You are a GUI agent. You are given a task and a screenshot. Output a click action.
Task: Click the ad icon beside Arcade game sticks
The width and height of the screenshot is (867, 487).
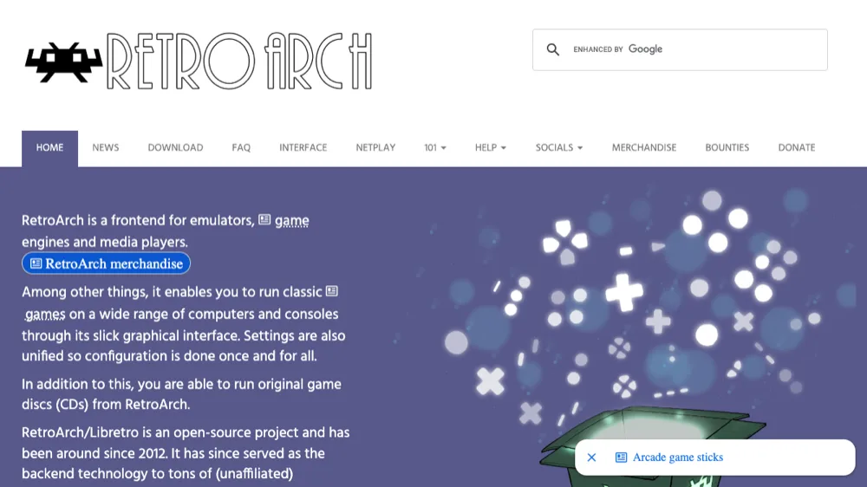[x=621, y=458]
